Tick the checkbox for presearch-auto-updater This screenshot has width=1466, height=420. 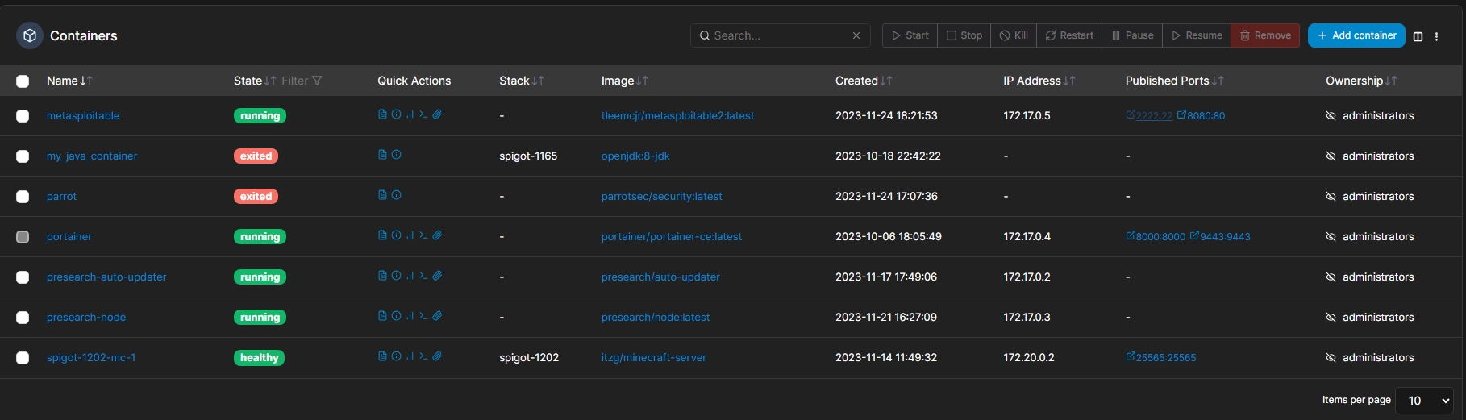pos(23,277)
